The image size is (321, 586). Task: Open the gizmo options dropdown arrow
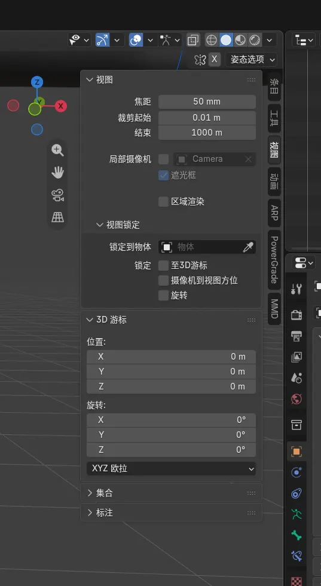click(117, 40)
